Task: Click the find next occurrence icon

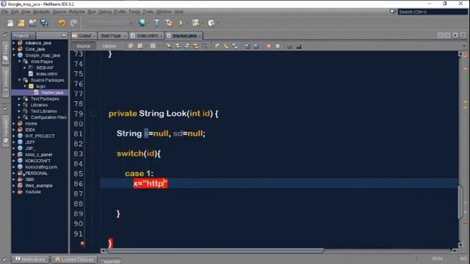Action: 187,46
